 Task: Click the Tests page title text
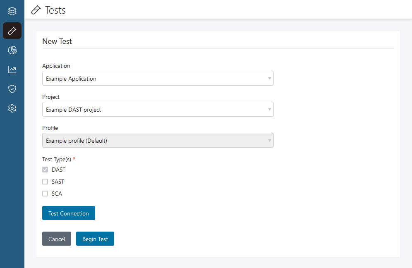tap(55, 10)
